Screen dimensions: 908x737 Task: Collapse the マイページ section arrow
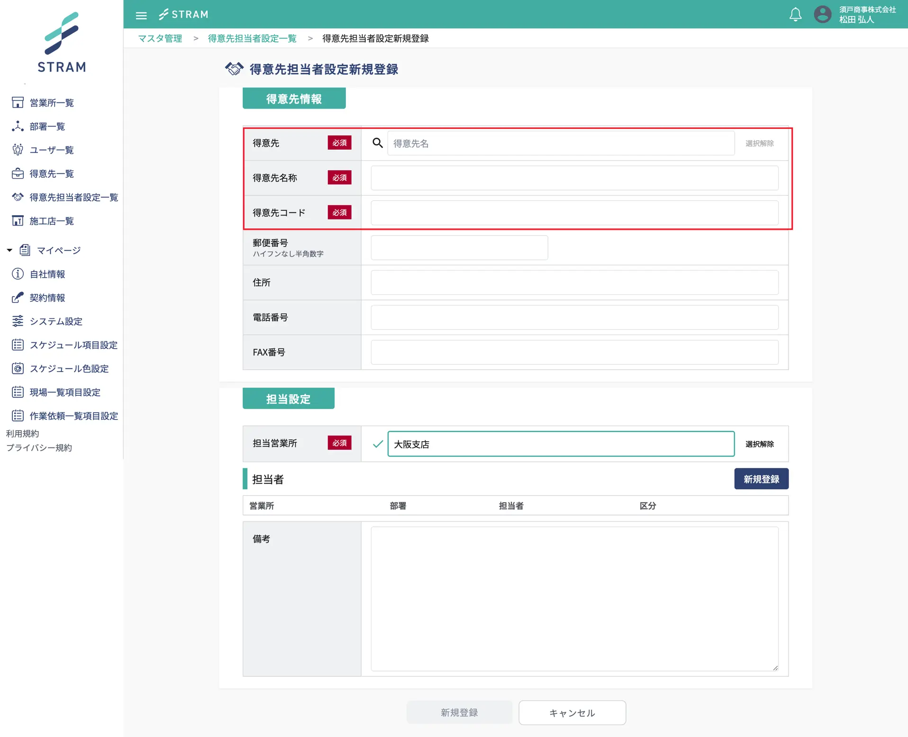(x=9, y=250)
